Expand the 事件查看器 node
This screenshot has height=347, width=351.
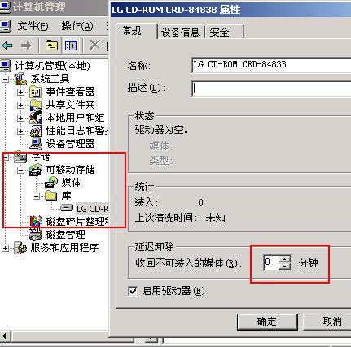coord(20,92)
